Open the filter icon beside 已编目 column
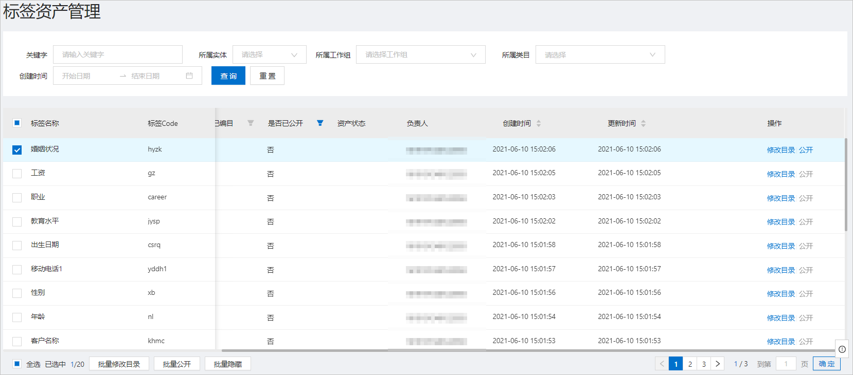The height and width of the screenshot is (375, 853). [251, 123]
